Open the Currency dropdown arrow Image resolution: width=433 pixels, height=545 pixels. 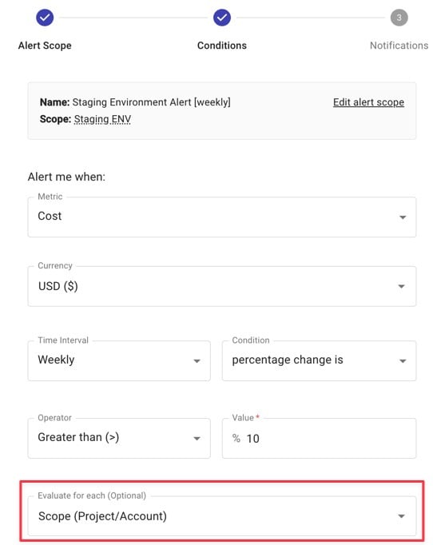(401, 286)
